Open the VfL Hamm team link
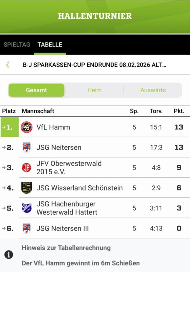 53,127
